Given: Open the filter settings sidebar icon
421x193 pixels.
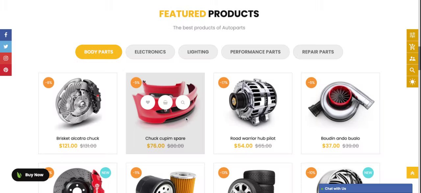Looking at the screenshot, I should 412,35.
